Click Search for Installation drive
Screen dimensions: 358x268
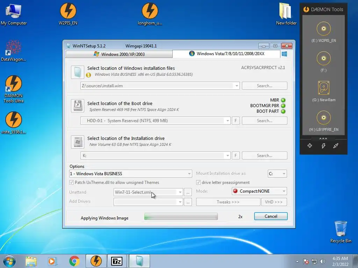click(x=264, y=156)
